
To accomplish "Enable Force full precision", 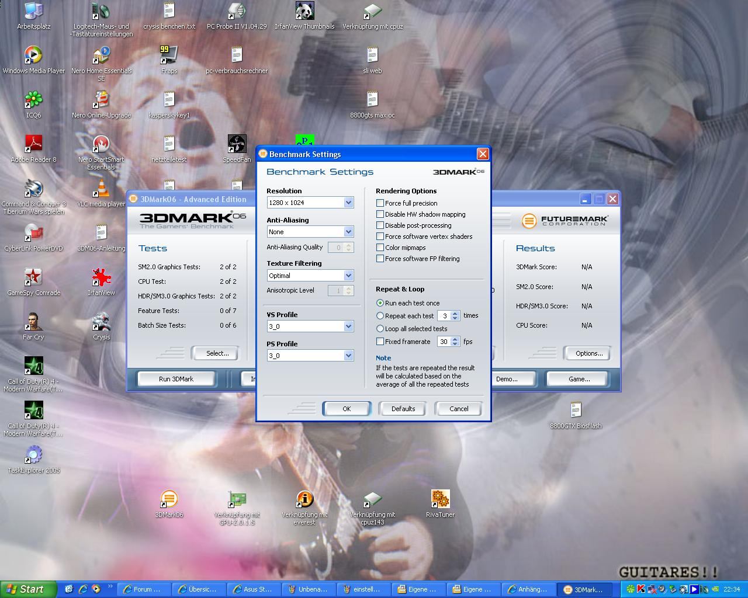I will tap(380, 203).
